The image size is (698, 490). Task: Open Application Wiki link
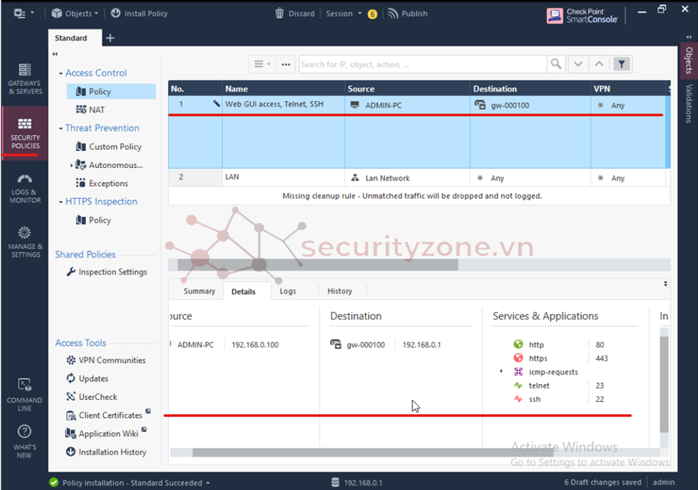105,433
